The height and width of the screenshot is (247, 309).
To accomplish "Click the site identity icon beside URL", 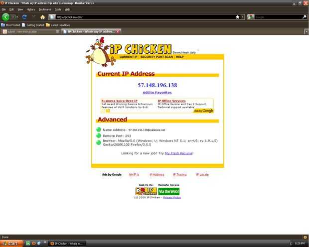I will tap(52, 17).
